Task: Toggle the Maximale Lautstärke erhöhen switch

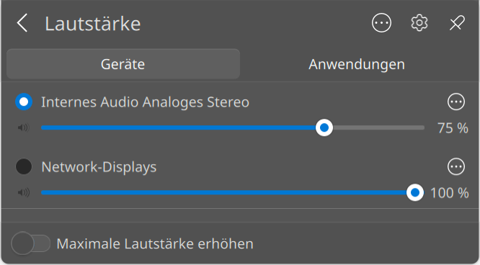Action: click(x=30, y=243)
